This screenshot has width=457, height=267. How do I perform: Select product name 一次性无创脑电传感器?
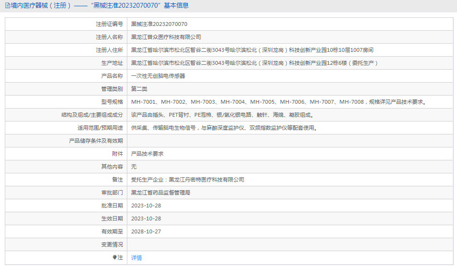(x=158, y=76)
